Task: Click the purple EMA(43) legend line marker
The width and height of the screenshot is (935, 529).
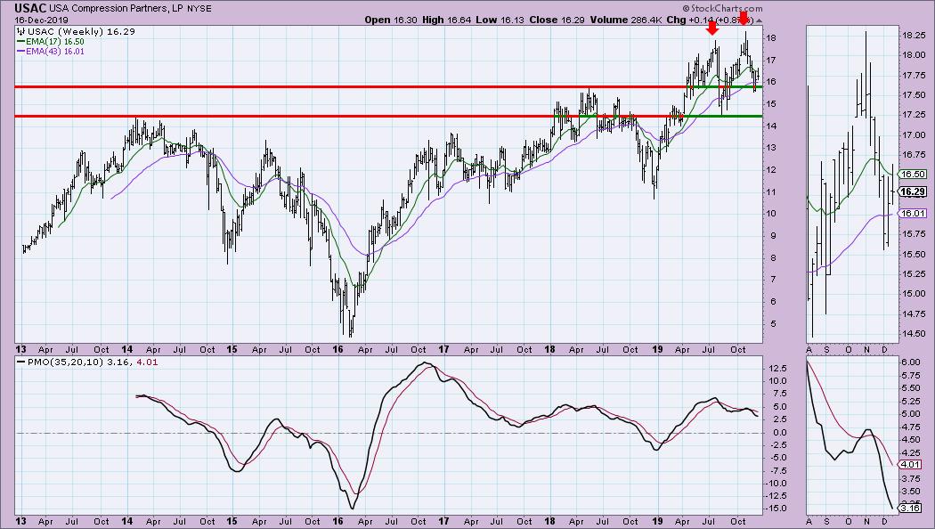Action: tap(20, 52)
